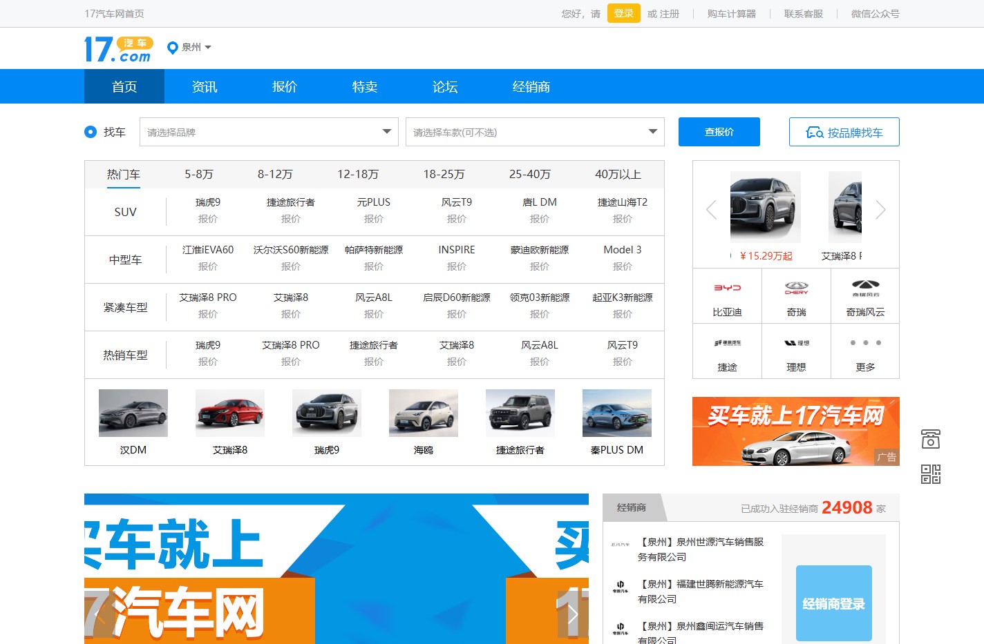Screen dimensions: 984x644
Task: Click the 17汽车 site logo
Action: click(x=118, y=49)
